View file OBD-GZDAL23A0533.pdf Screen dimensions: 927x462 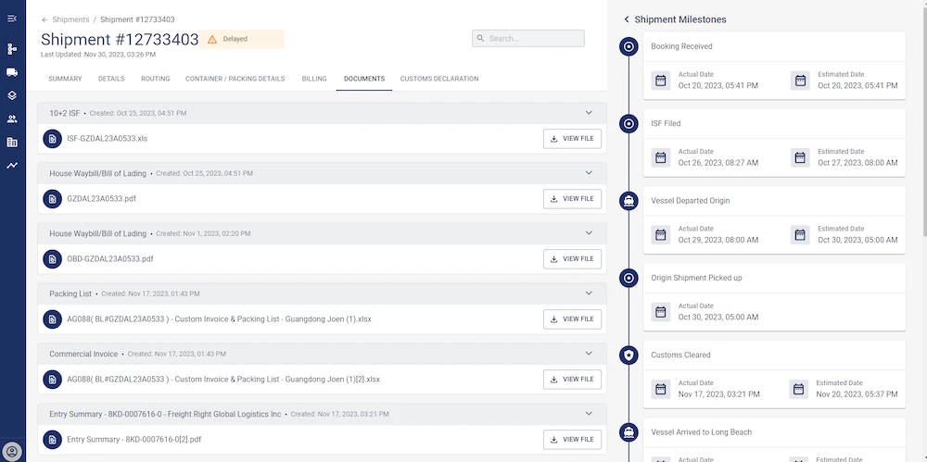coord(572,258)
